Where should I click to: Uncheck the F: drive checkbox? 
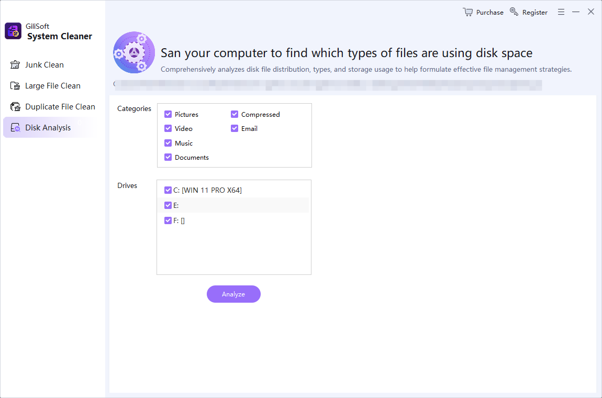coord(168,220)
